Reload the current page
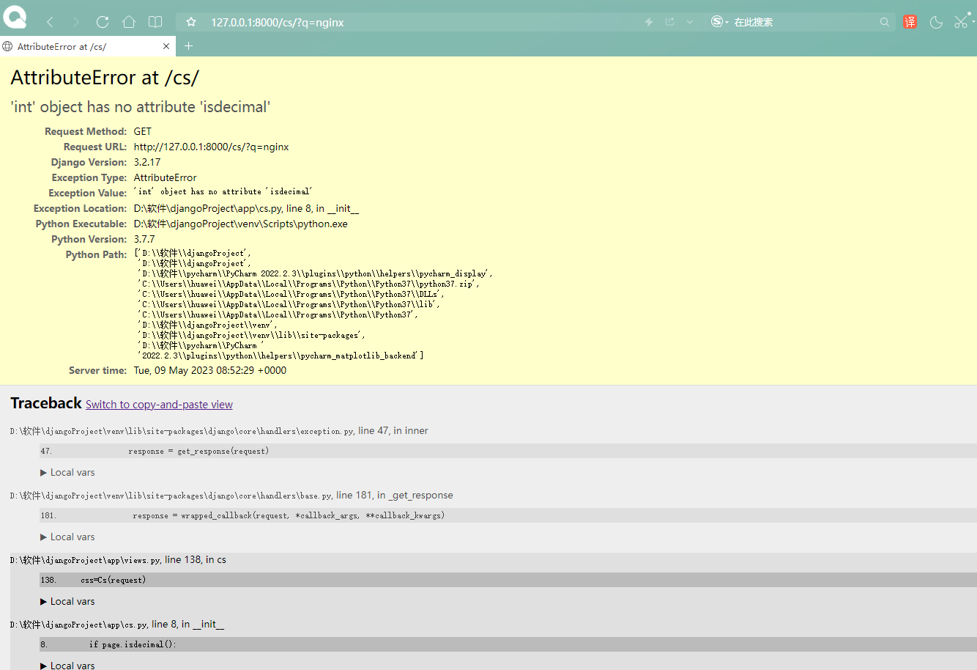 [103, 22]
